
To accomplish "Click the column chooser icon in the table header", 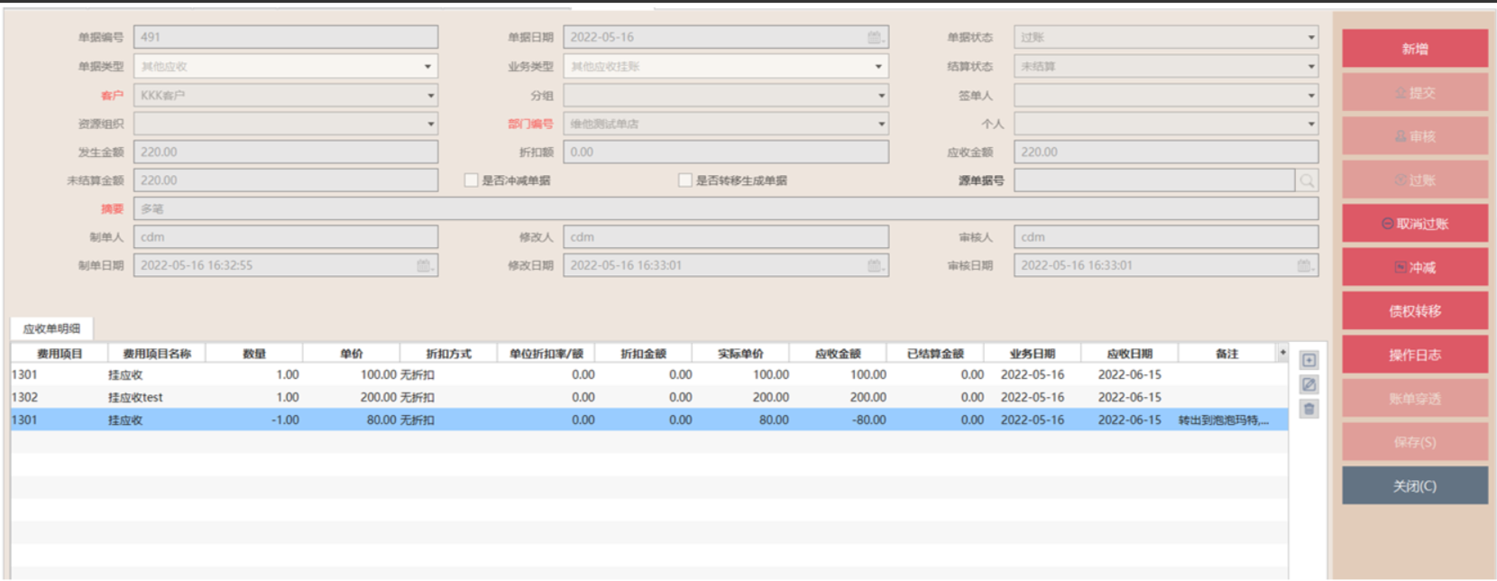I will click(x=1282, y=353).
